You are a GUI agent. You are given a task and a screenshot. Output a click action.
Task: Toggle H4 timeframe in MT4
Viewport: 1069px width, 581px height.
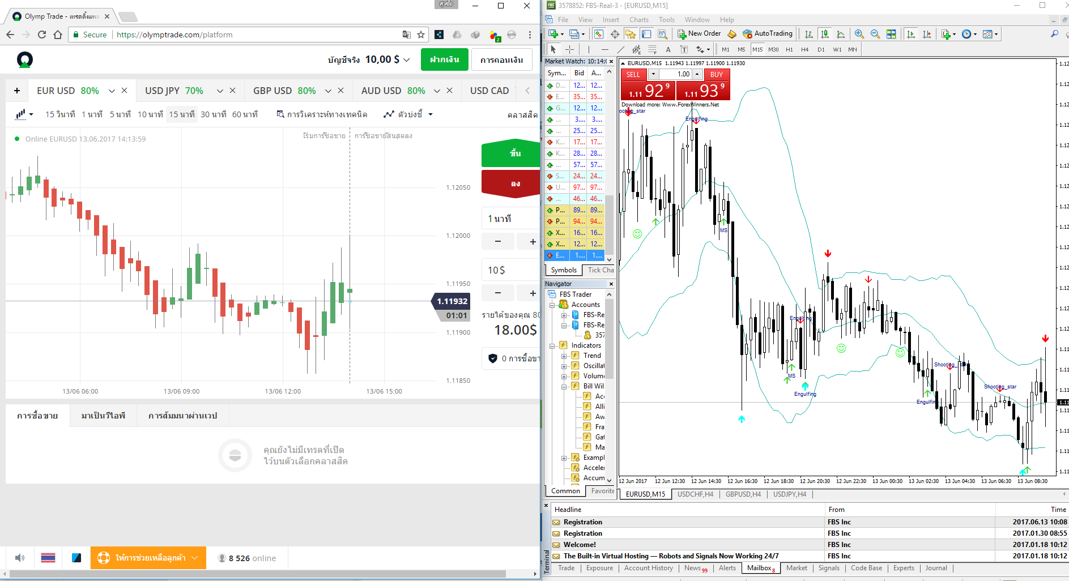click(805, 49)
